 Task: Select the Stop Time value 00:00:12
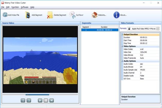tap(143, 43)
